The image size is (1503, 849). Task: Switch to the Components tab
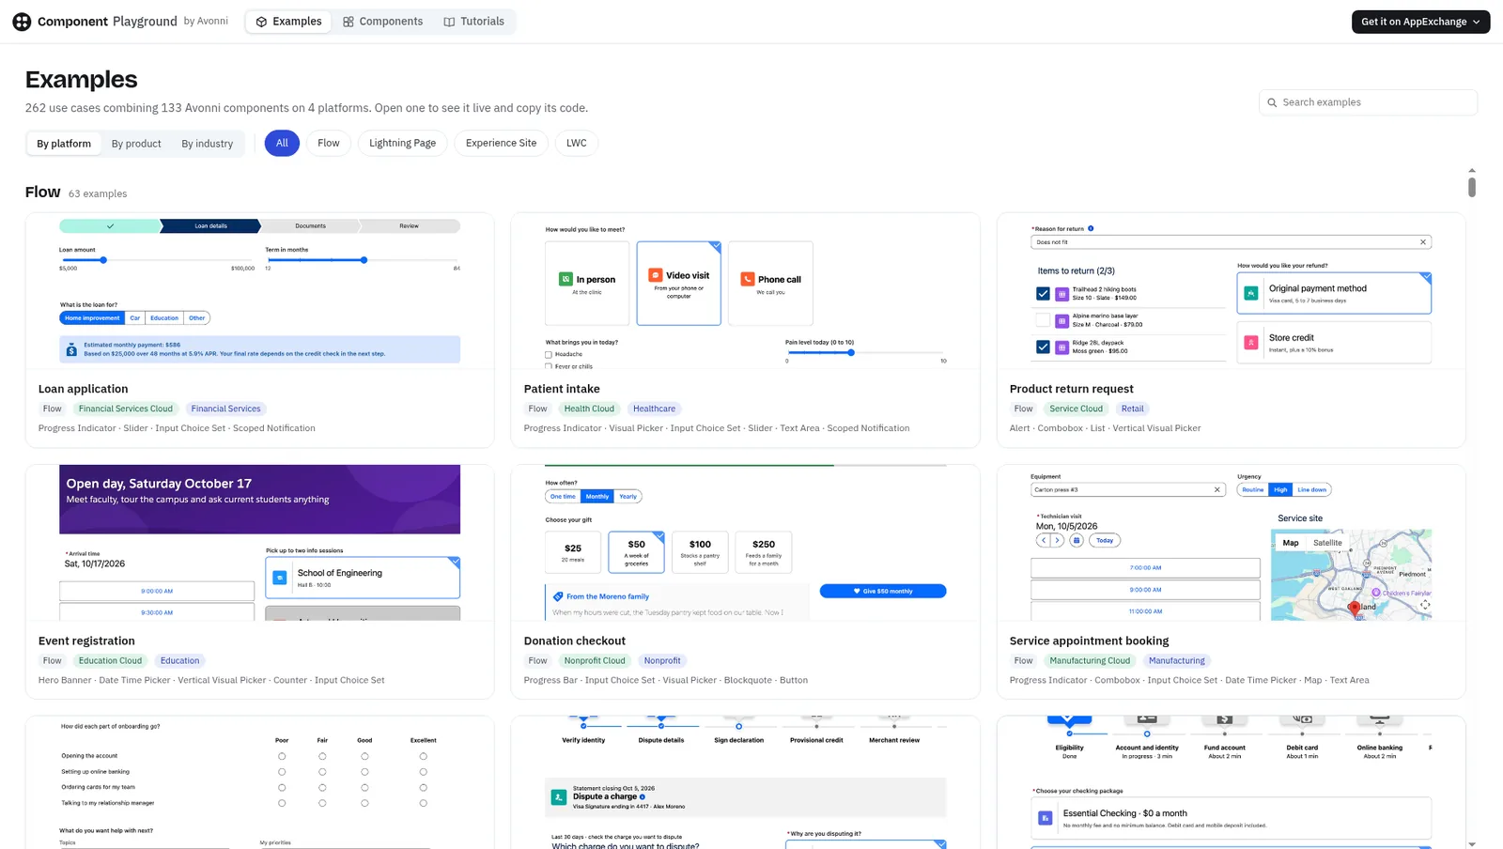(382, 22)
